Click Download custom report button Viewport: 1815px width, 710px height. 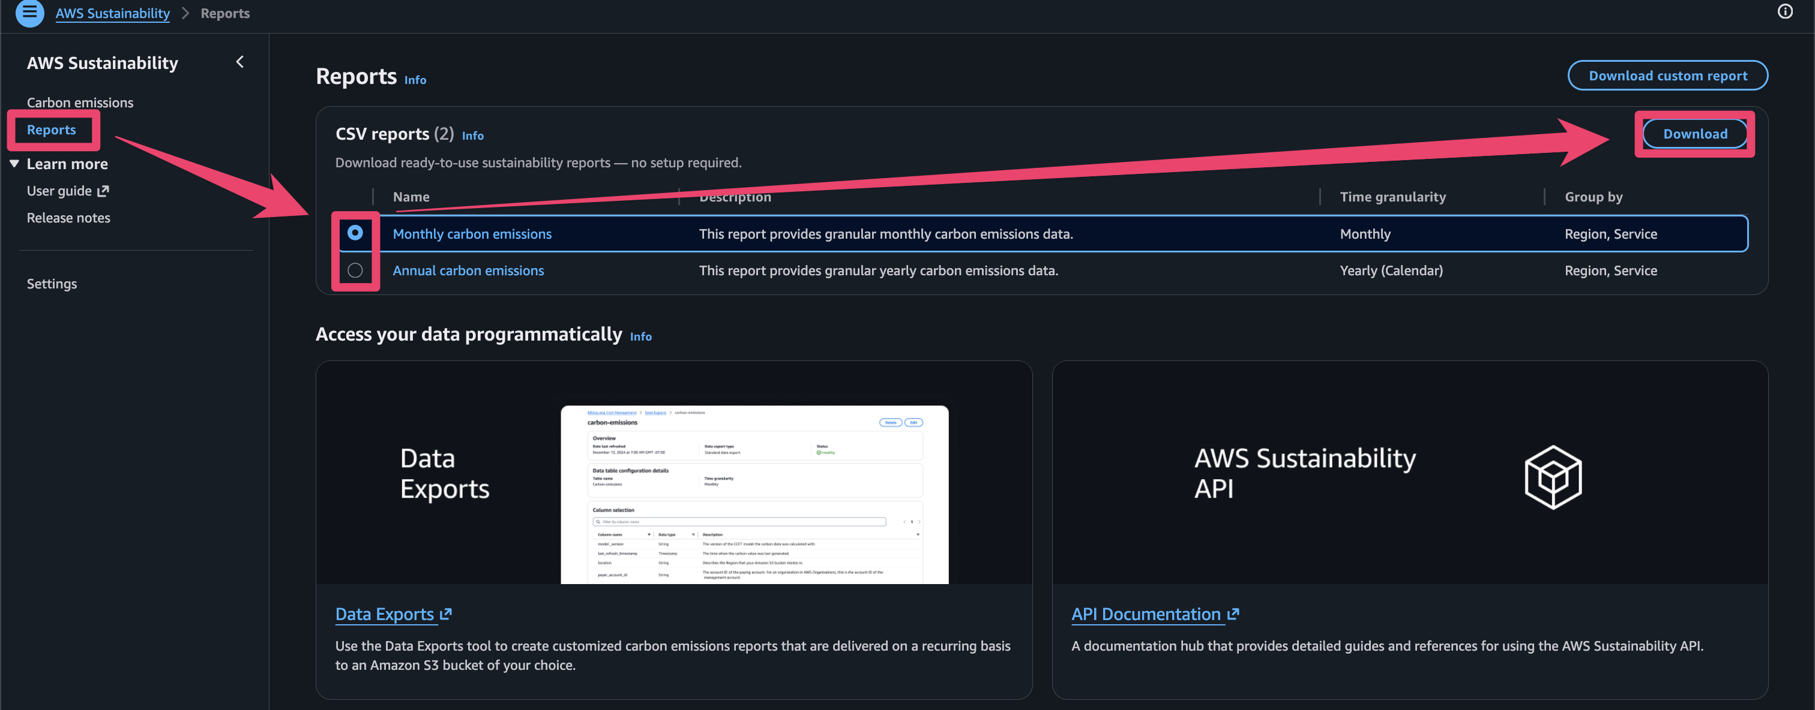(x=1667, y=76)
